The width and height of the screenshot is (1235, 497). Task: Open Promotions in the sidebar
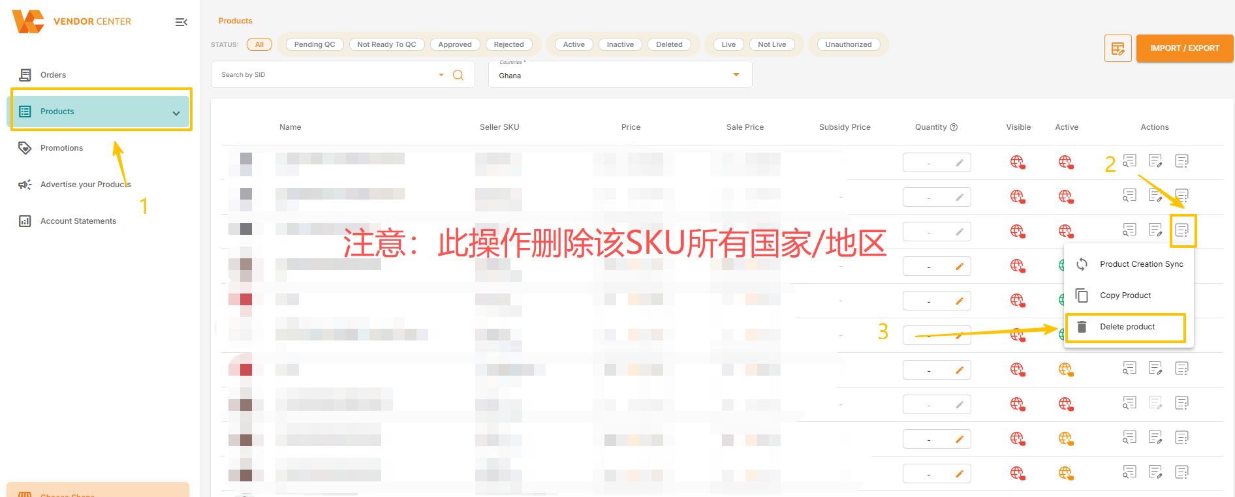tap(61, 148)
